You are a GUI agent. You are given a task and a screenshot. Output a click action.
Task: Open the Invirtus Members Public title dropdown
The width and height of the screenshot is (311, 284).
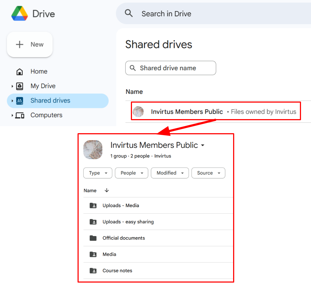pyautogui.click(x=203, y=145)
